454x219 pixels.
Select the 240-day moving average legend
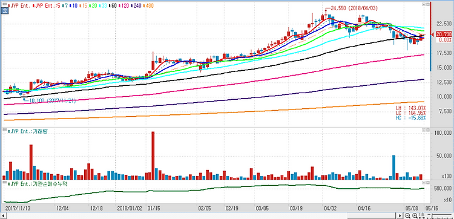pyautogui.click(x=136, y=5)
